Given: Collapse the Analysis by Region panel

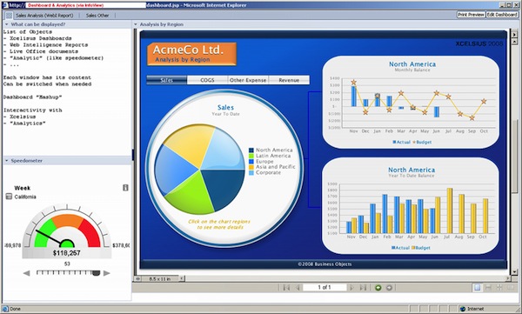Looking at the screenshot, I should pyautogui.click(x=136, y=24).
